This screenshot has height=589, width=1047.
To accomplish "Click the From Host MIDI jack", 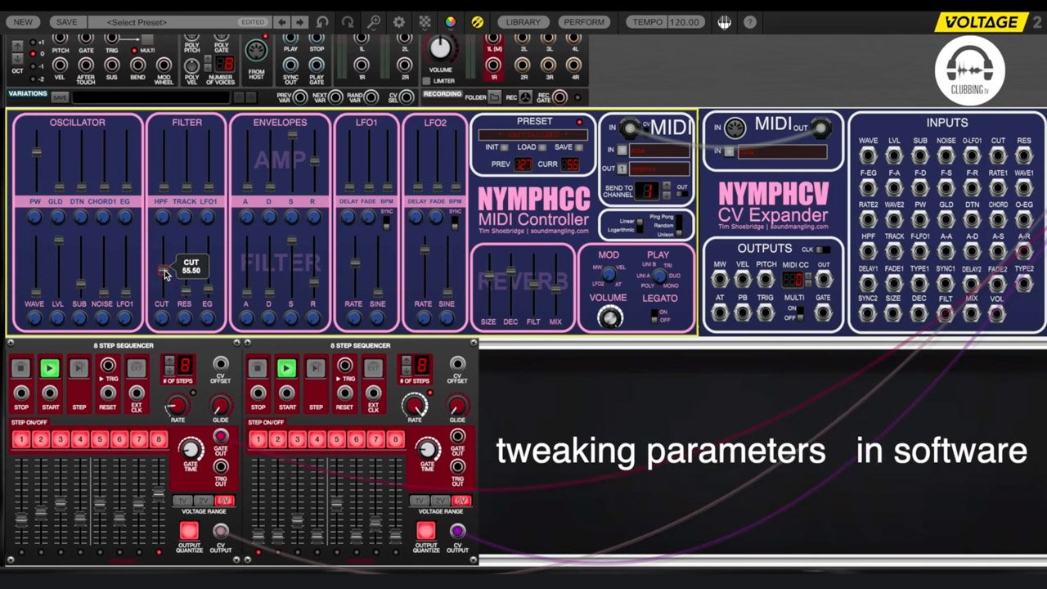I will [x=256, y=51].
